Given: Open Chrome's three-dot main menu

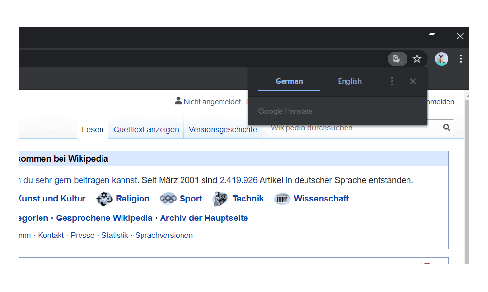Looking at the screenshot, I should click(461, 59).
